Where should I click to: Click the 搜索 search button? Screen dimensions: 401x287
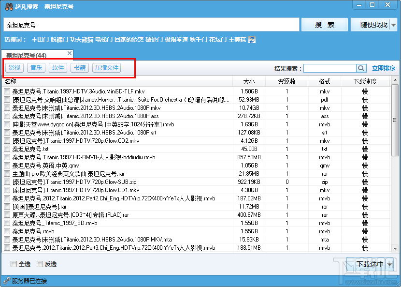(325, 25)
